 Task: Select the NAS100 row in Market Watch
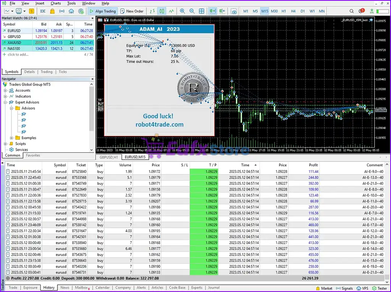click(48, 48)
